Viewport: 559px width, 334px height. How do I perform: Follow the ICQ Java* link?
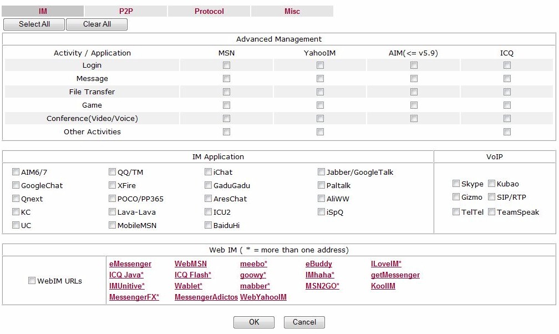coord(126,275)
